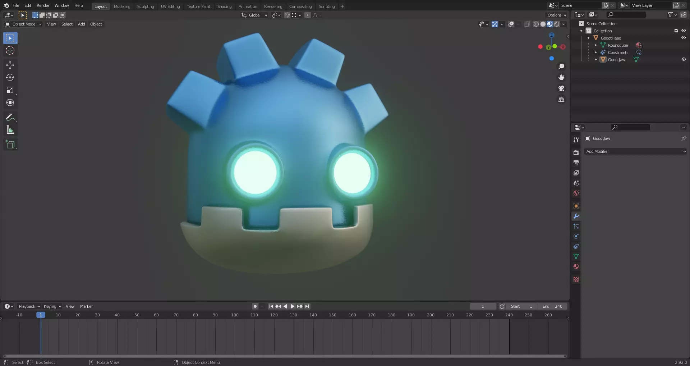Open the Texture properties tab
This screenshot has width=690, height=366.
tap(576, 279)
